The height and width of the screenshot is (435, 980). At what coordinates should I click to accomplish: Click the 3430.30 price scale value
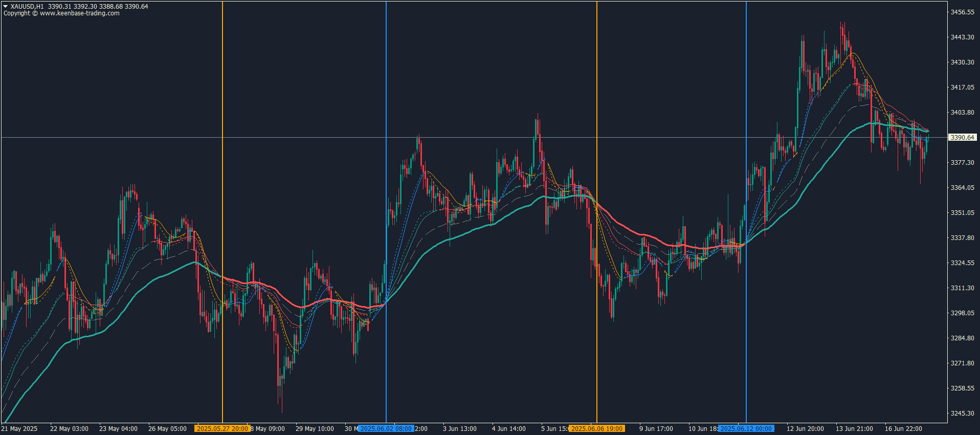[x=963, y=62]
